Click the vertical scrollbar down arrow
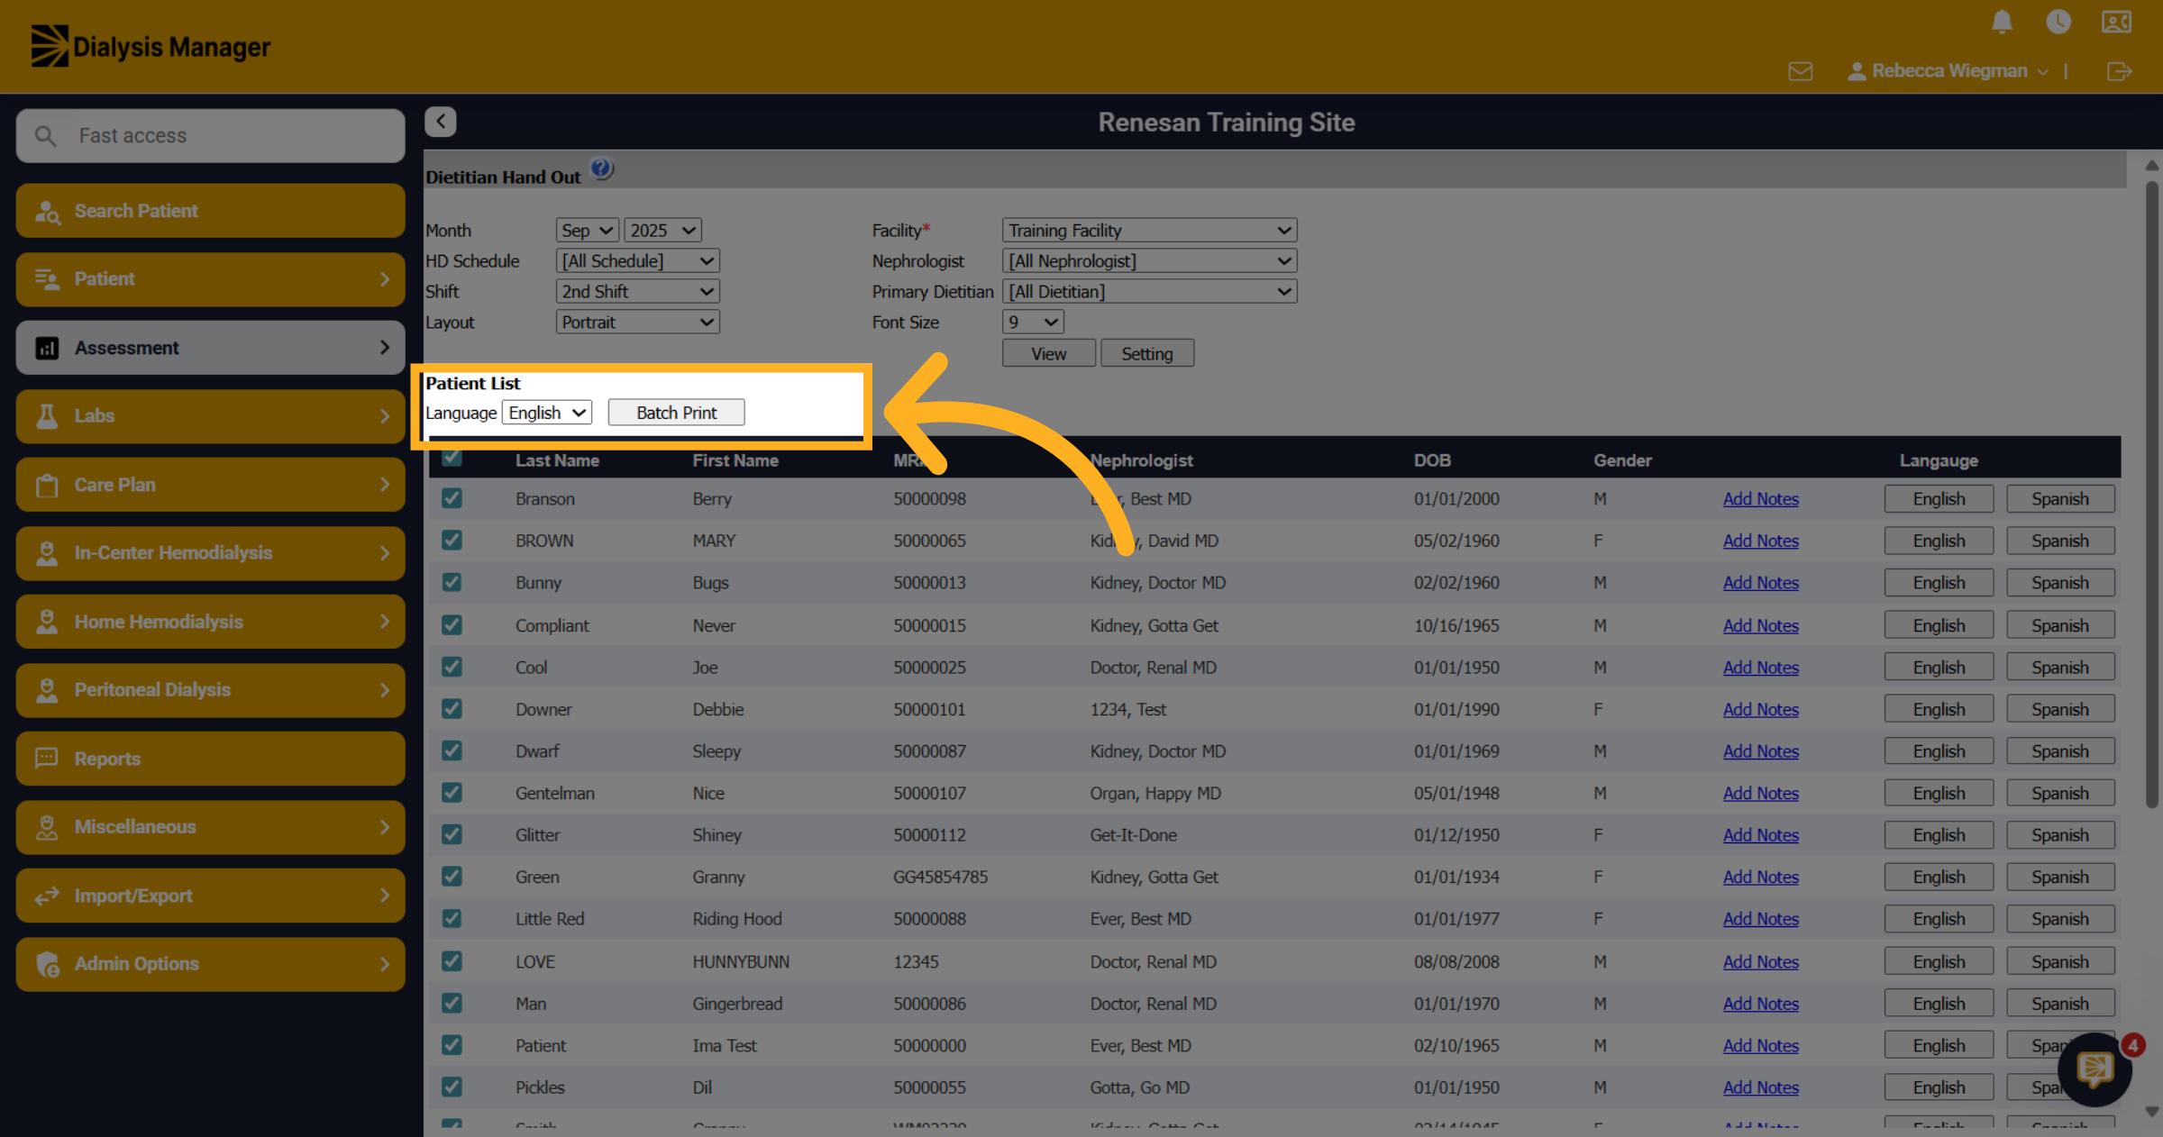This screenshot has width=2163, height=1137. pos(2152,1112)
